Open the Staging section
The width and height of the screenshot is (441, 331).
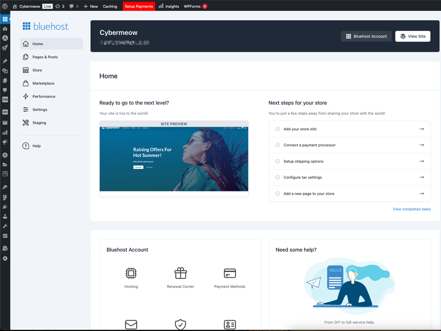click(x=52, y=123)
